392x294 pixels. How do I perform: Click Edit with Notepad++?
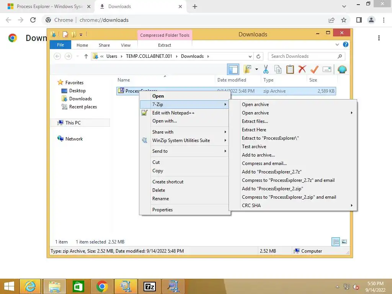click(173, 113)
